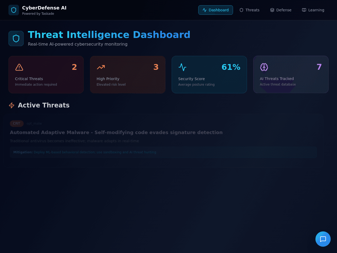
Task: Click 'Elevated risk level' subtitle
Action: coord(111,85)
